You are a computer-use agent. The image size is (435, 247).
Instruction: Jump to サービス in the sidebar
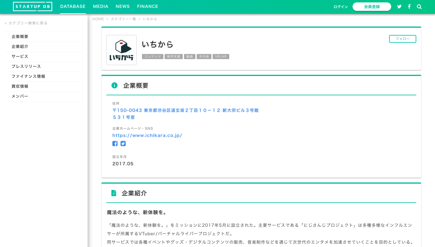[44, 56]
